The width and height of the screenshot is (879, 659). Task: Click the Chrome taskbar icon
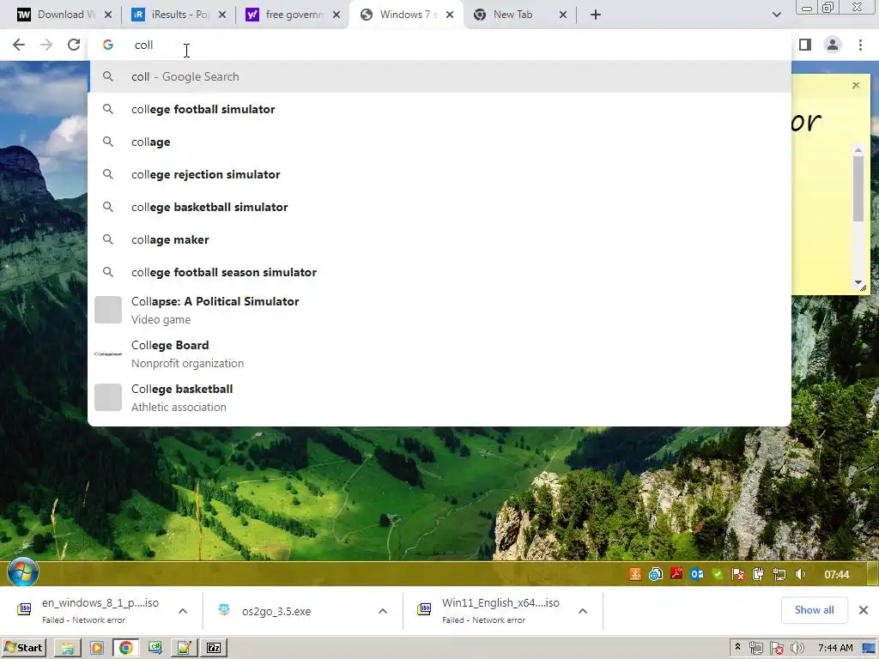(126, 649)
